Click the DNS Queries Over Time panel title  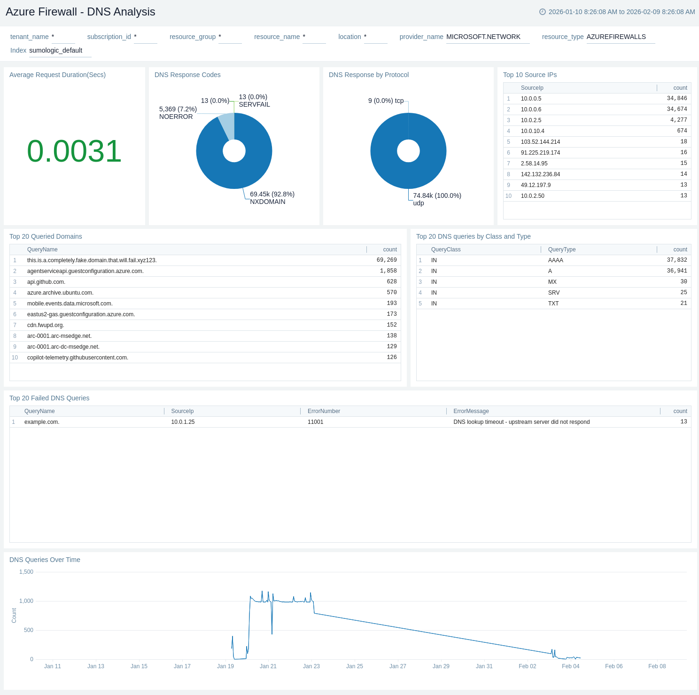tap(45, 560)
